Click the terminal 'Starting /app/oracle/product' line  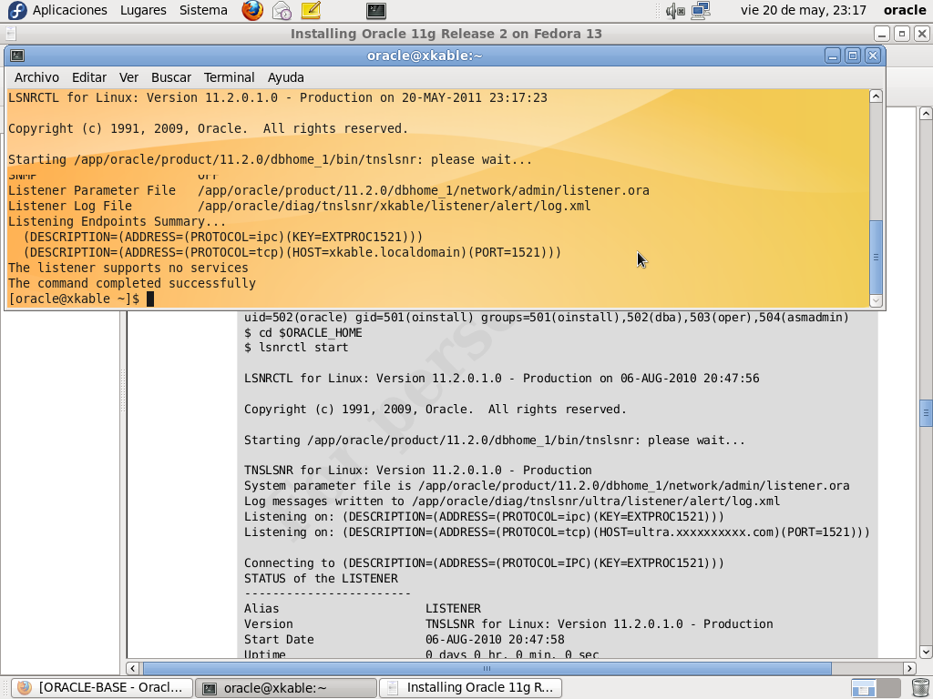coord(270,160)
